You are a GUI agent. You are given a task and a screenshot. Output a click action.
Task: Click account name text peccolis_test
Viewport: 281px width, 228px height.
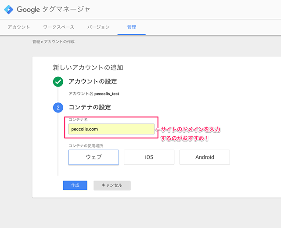tap(107, 94)
